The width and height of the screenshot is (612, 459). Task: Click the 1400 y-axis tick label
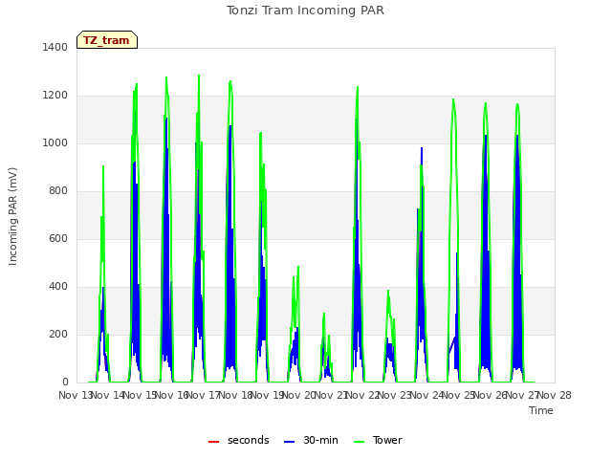coord(55,47)
